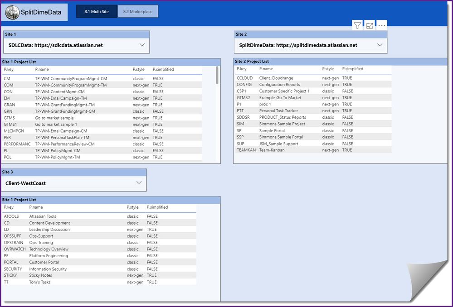Image resolution: width=453 pixels, height=307 pixels.
Task: Select TP-WM-PersonalTaskPlan-TM row
Action: pyautogui.click(x=102, y=138)
